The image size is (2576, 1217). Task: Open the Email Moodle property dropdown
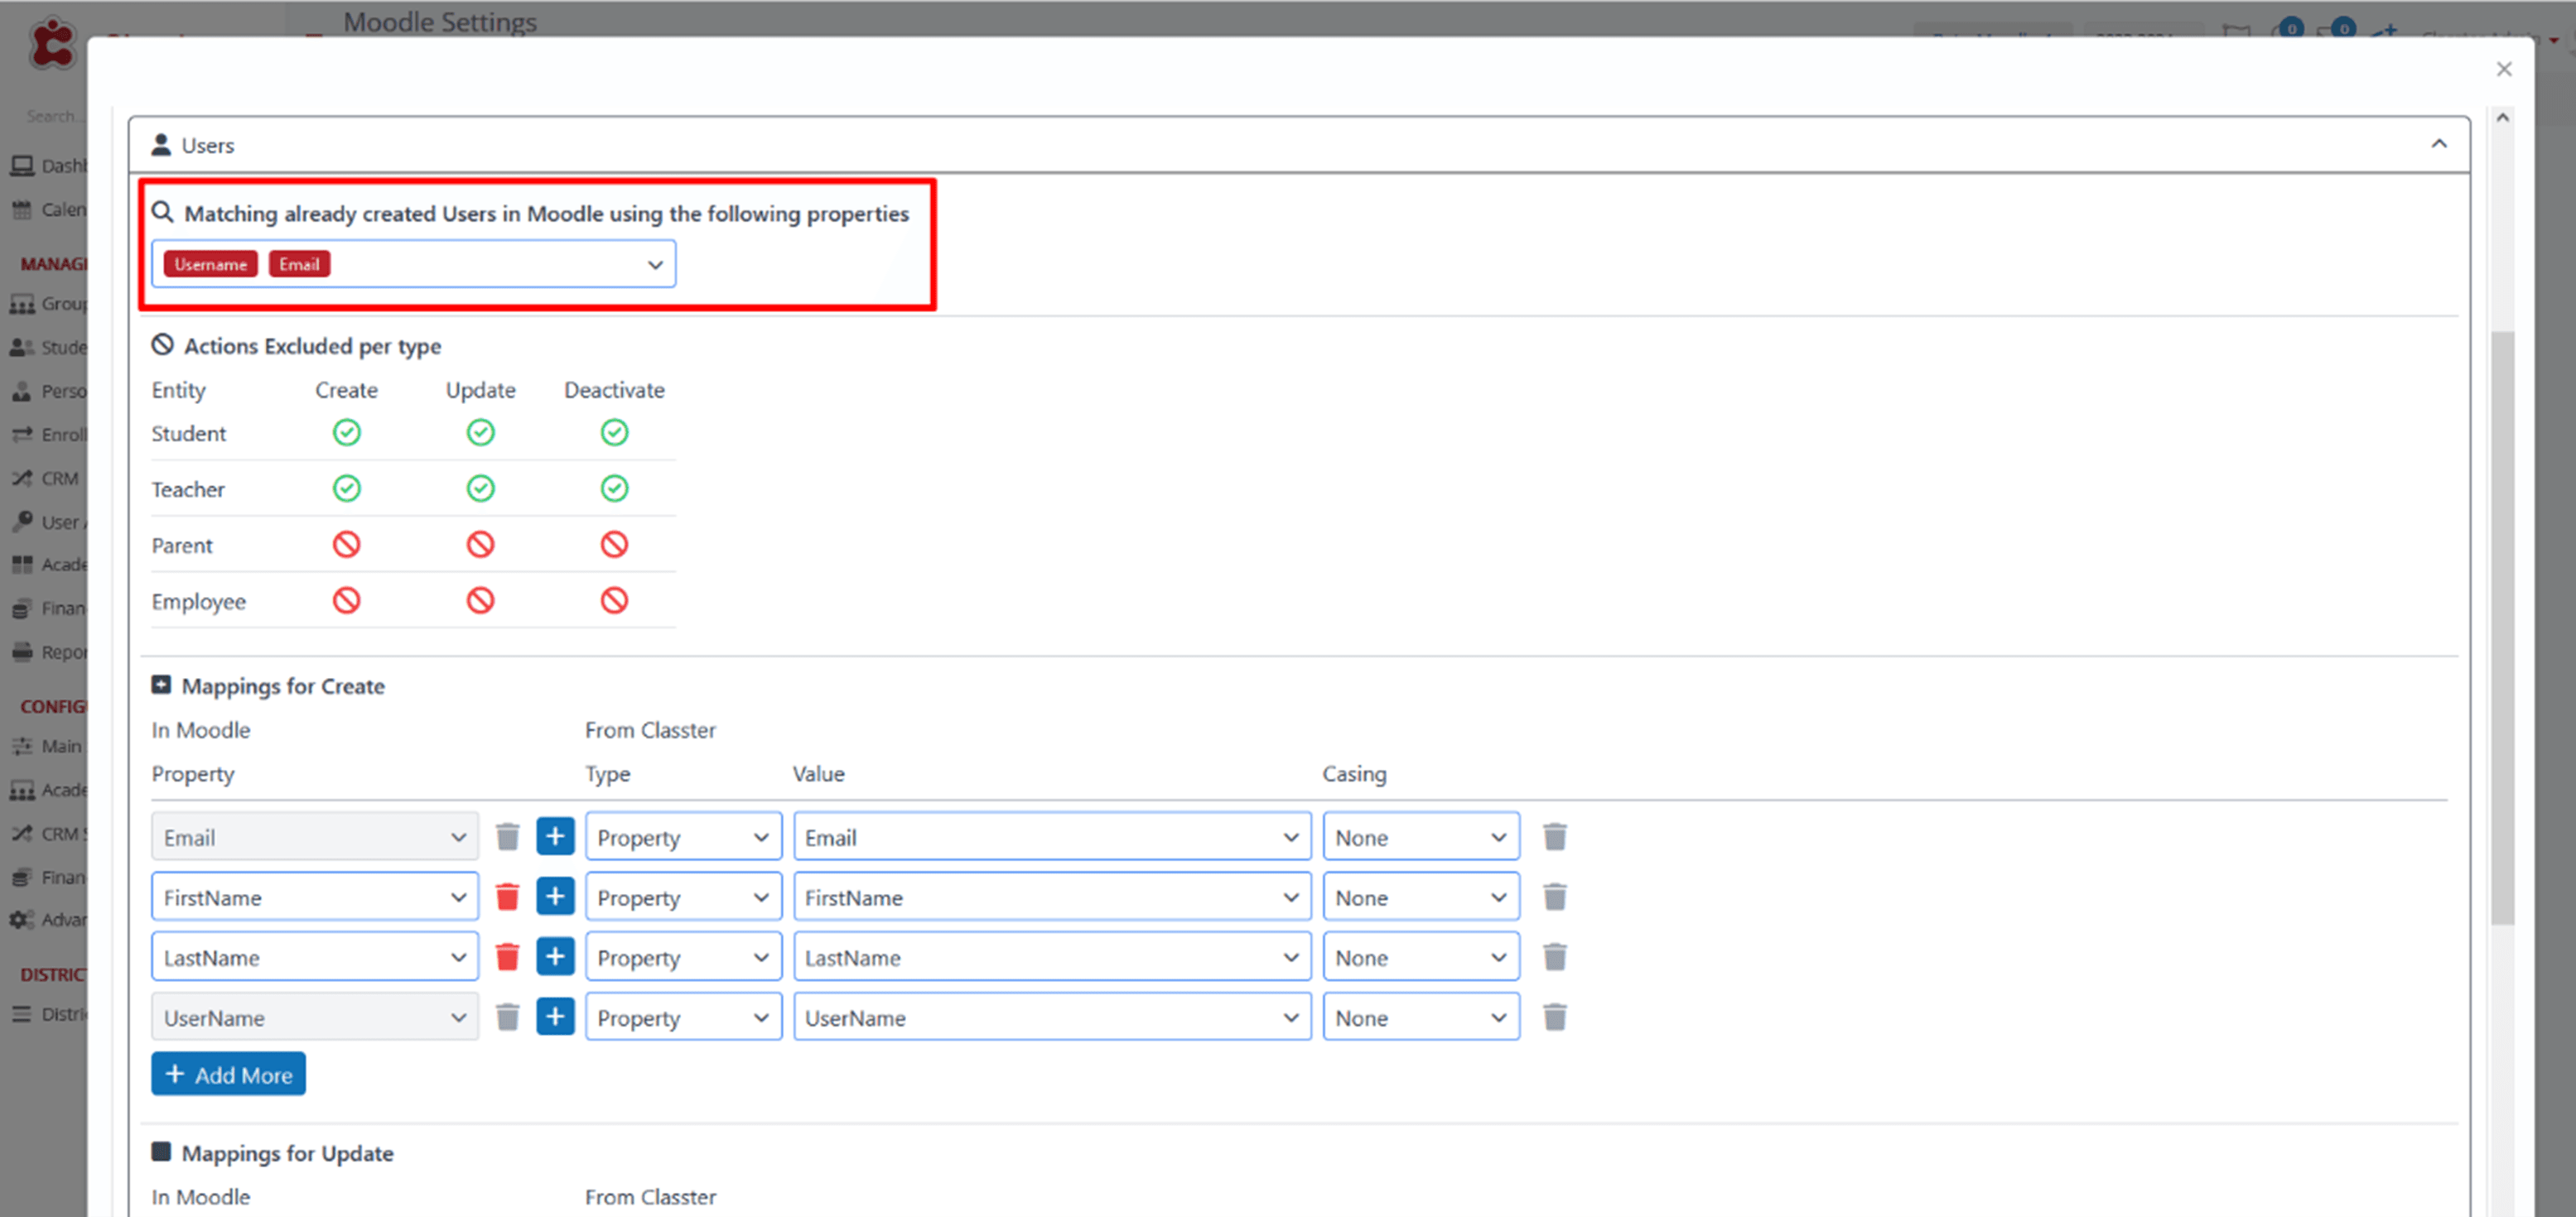[315, 837]
